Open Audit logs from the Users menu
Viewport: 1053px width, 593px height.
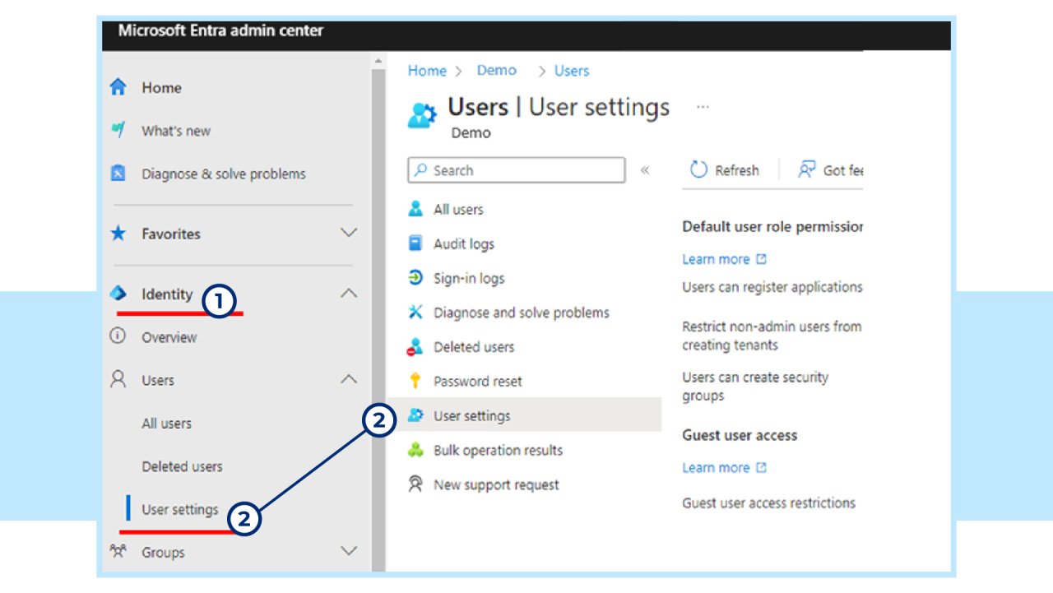(463, 243)
